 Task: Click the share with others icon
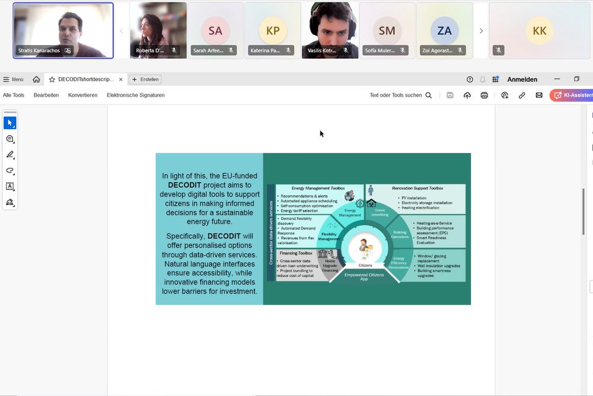tap(505, 95)
